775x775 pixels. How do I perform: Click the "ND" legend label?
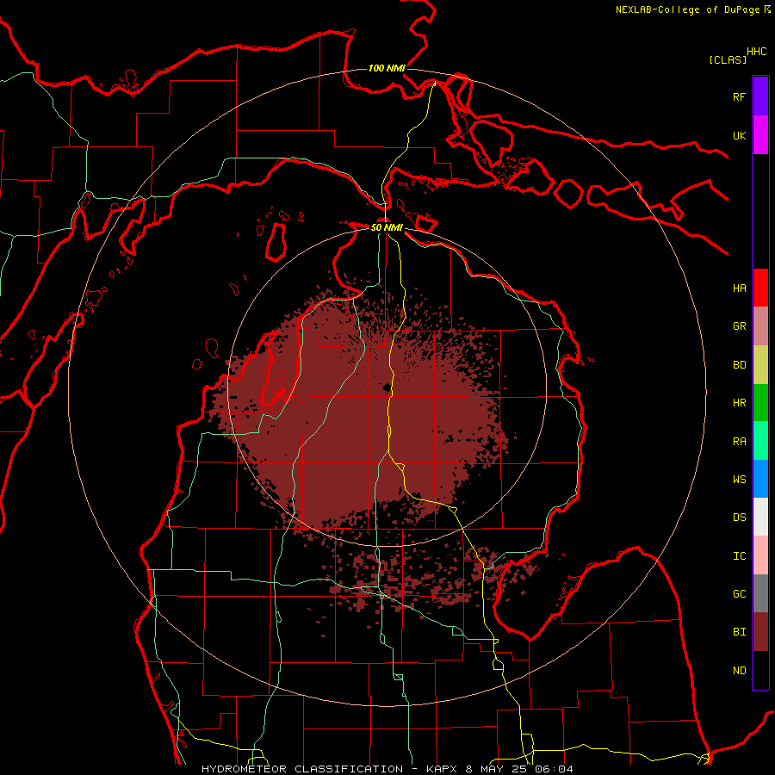click(739, 671)
